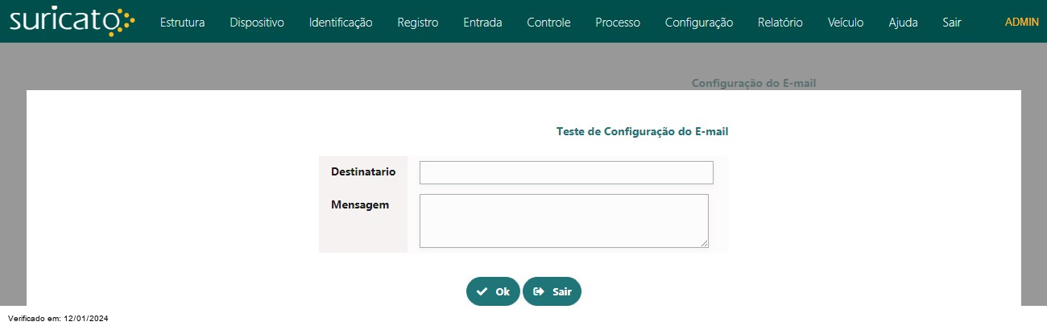
Task: Open the Dispositivo menu
Action: point(257,23)
